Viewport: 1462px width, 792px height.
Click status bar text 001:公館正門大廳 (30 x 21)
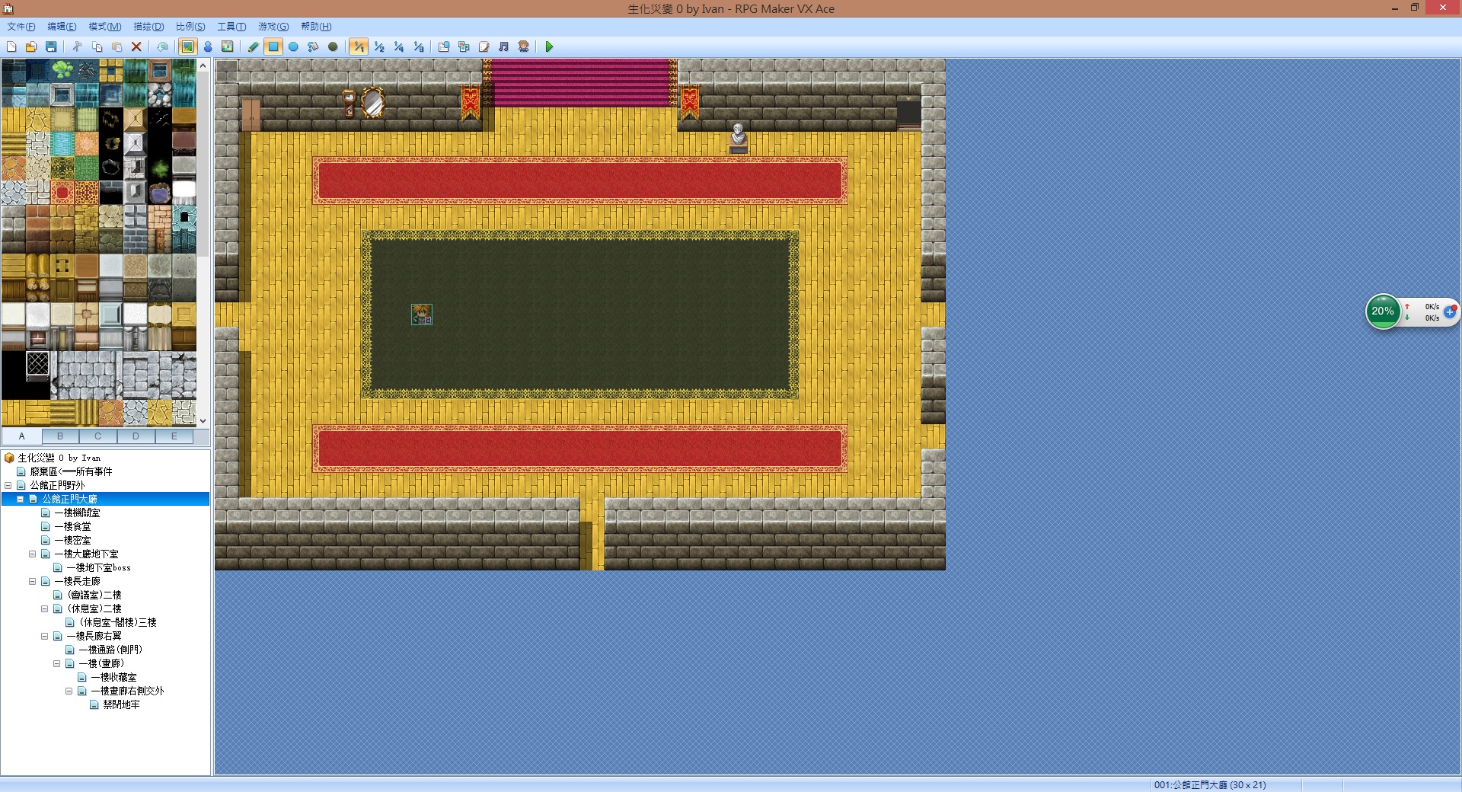[x=1210, y=784]
